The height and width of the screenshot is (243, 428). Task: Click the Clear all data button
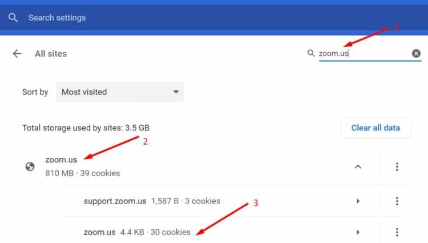pos(375,128)
